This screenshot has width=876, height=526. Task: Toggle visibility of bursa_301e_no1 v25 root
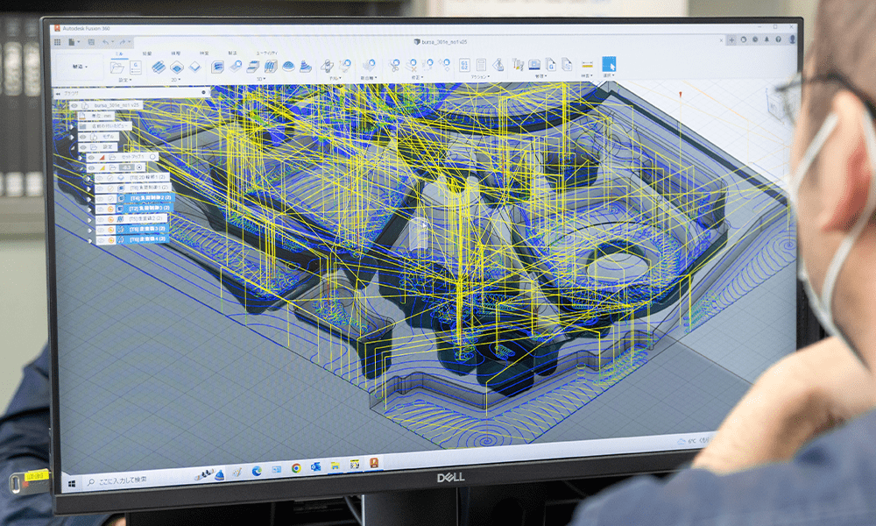74,106
